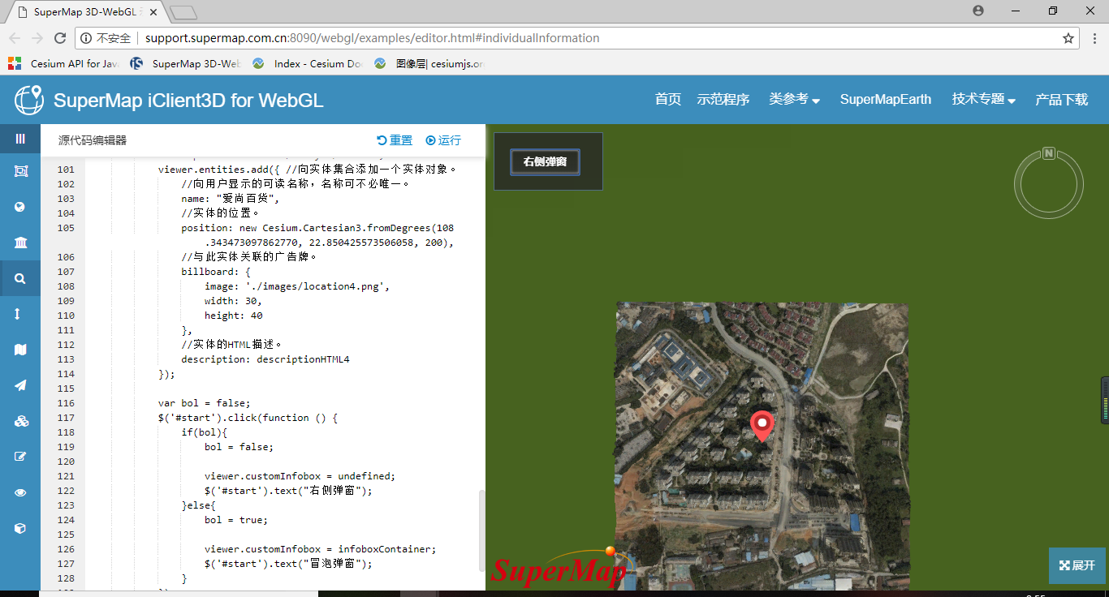Image resolution: width=1109 pixels, height=597 pixels.
Task: Reload the page with browser refresh icon
Action: pyautogui.click(x=59, y=38)
